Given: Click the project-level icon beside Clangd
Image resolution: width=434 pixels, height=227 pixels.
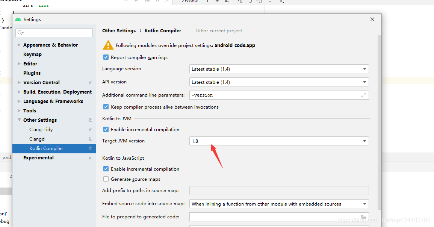Looking at the screenshot, I should (x=90, y=139).
